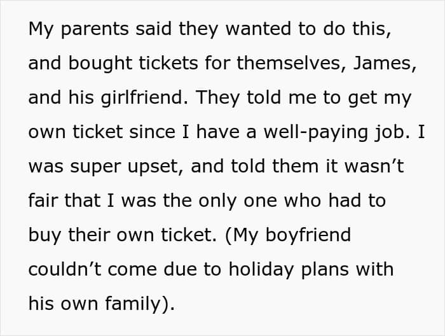Click the word "buy" in the text
Image resolution: width=445 pixels, height=336 pixels.
45,234
